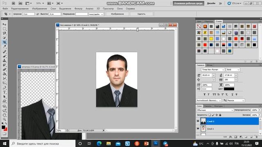Select Основная рабочая среда workspace
The height and width of the screenshot is (147, 262).
tap(188, 3)
